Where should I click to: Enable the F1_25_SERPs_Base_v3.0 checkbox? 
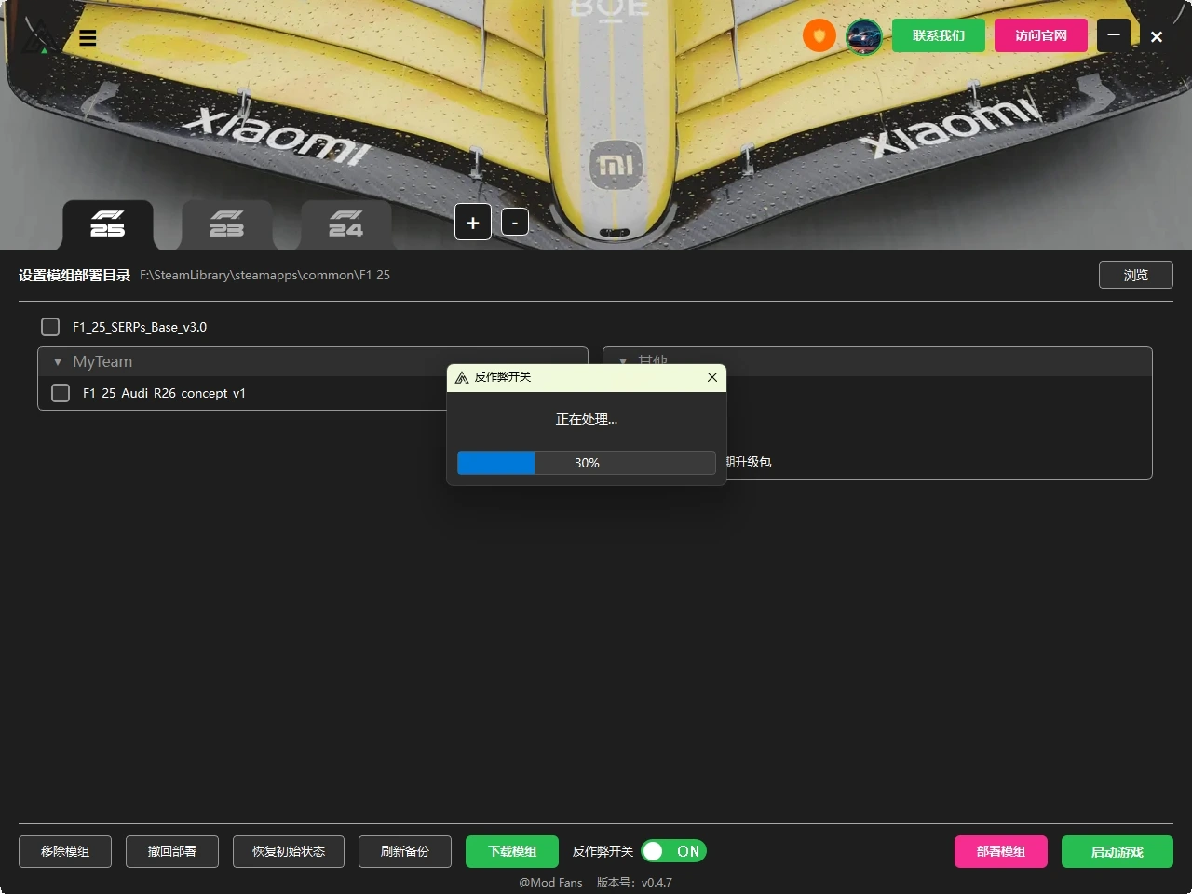50,327
